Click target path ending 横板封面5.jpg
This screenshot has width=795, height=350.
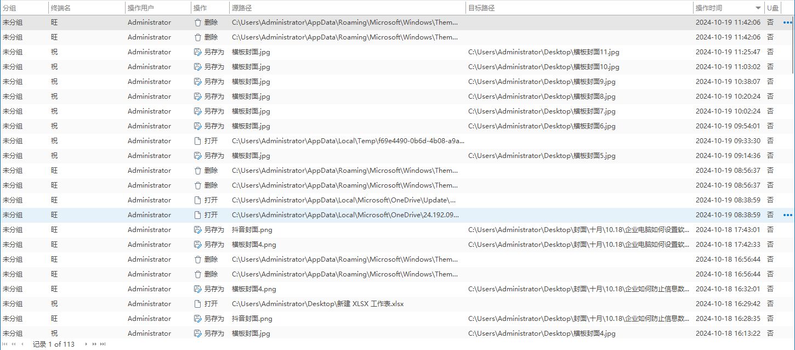click(x=542, y=156)
